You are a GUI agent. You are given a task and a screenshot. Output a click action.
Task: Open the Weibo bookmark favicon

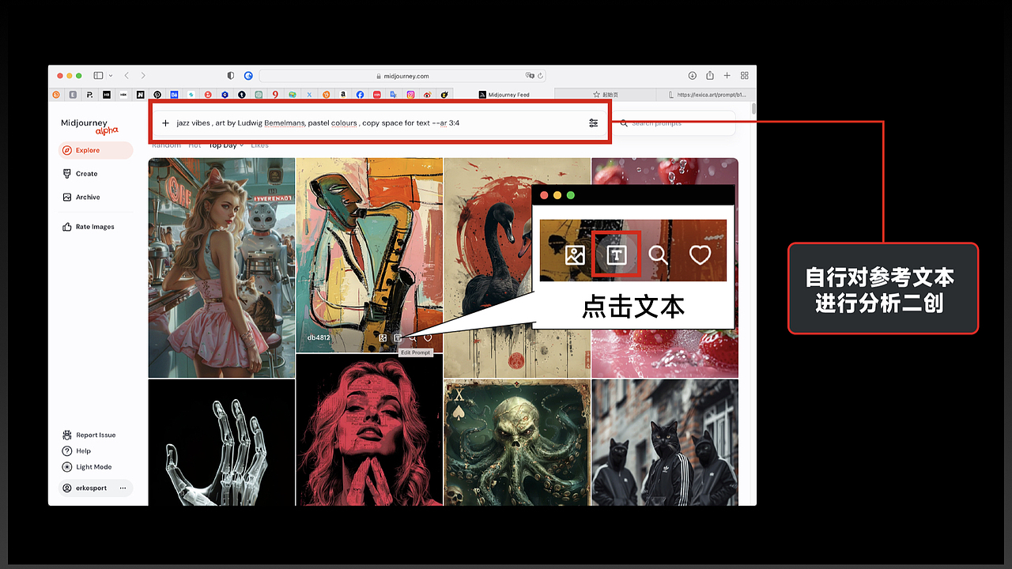pyautogui.click(x=428, y=95)
